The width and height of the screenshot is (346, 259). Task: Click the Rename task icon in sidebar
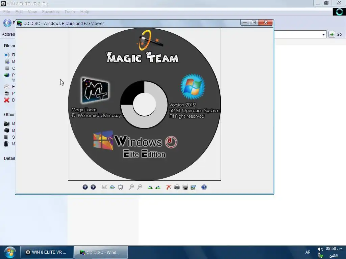tap(7, 55)
